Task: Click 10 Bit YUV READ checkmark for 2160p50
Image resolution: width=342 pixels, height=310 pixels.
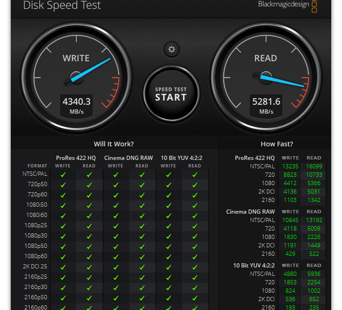Action: pos(195,298)
